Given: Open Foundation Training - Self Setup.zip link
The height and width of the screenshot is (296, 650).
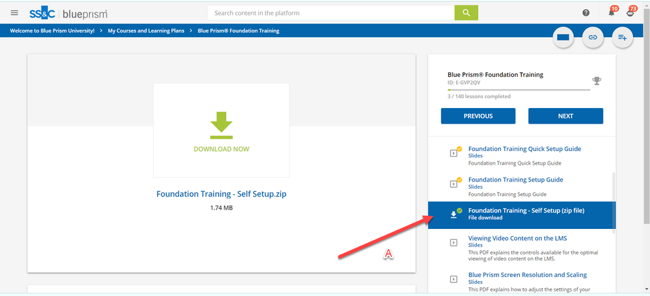Looking at the screenshot, I should (x=221, y=194).
